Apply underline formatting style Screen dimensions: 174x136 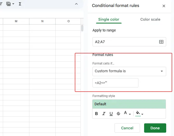(111, 114)
